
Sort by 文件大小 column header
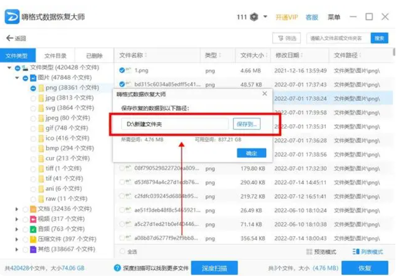pyautogui.click(x=254, y=55)
